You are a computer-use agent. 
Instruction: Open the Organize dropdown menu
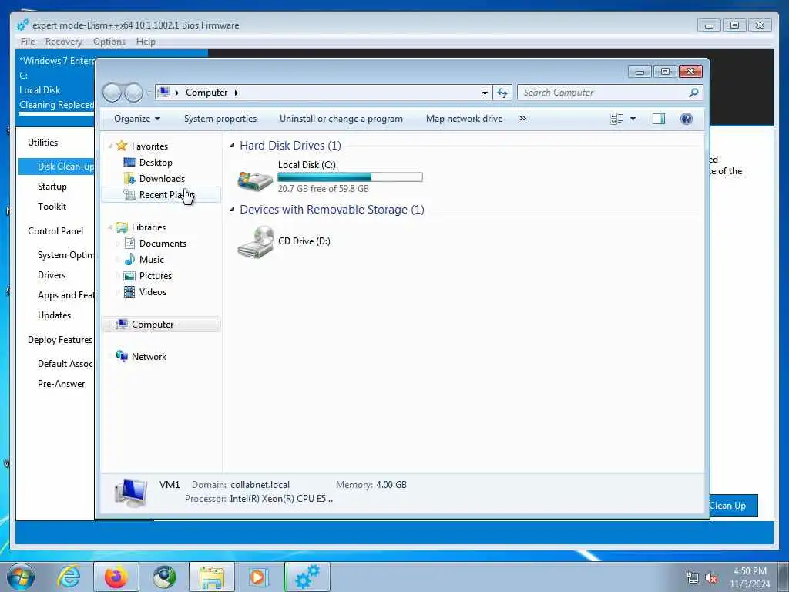(x=137, y=119)
